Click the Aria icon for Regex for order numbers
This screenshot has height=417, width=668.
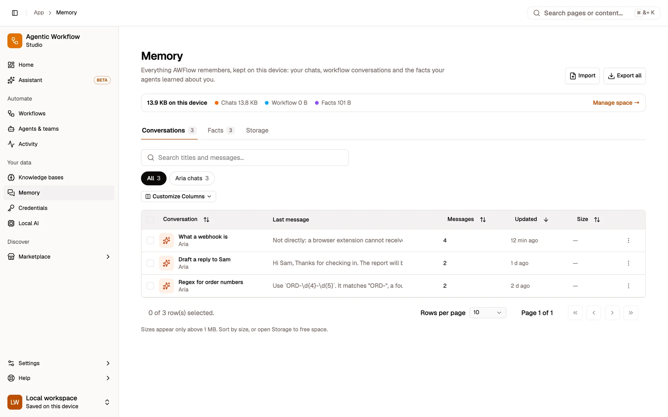tap(166, 286)
